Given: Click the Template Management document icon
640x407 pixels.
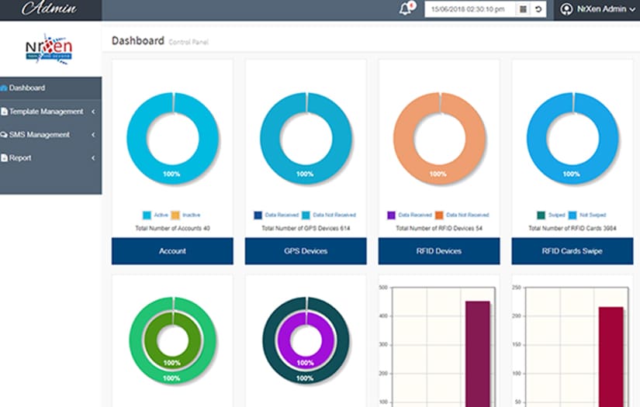Looking at the screenshot, I should click(4, 112).
